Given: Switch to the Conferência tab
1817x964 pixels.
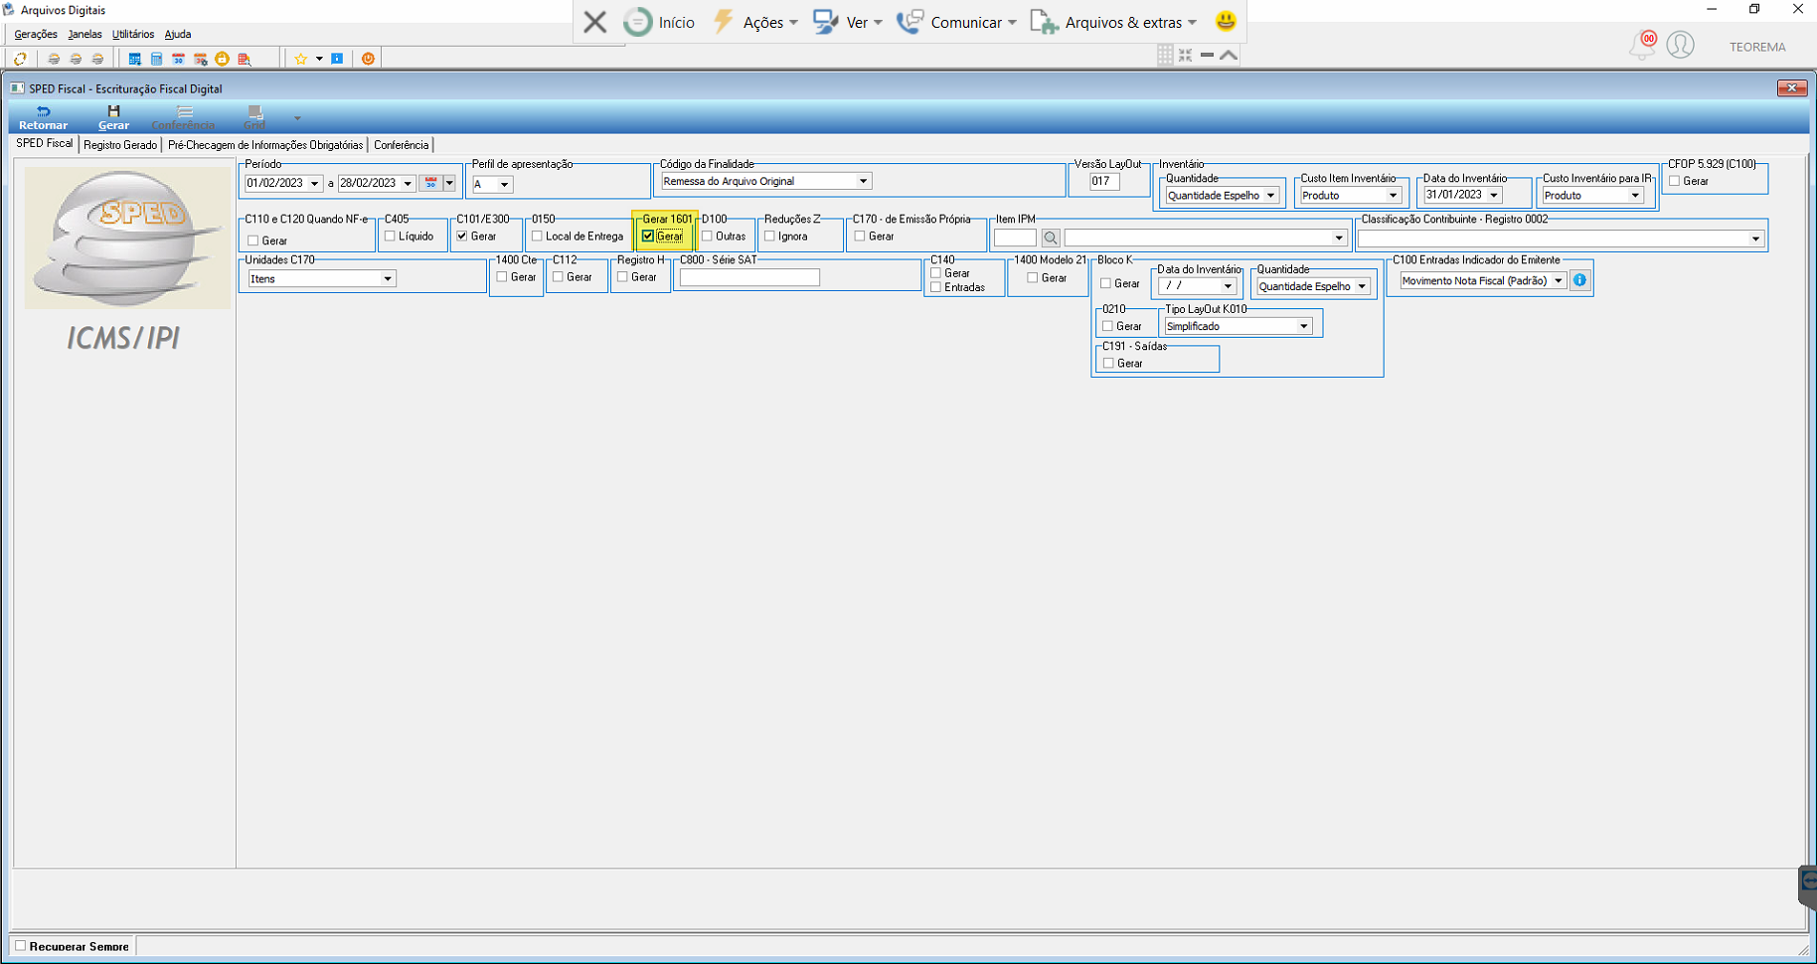Looking at the screenshot, I should pos(402,145).
